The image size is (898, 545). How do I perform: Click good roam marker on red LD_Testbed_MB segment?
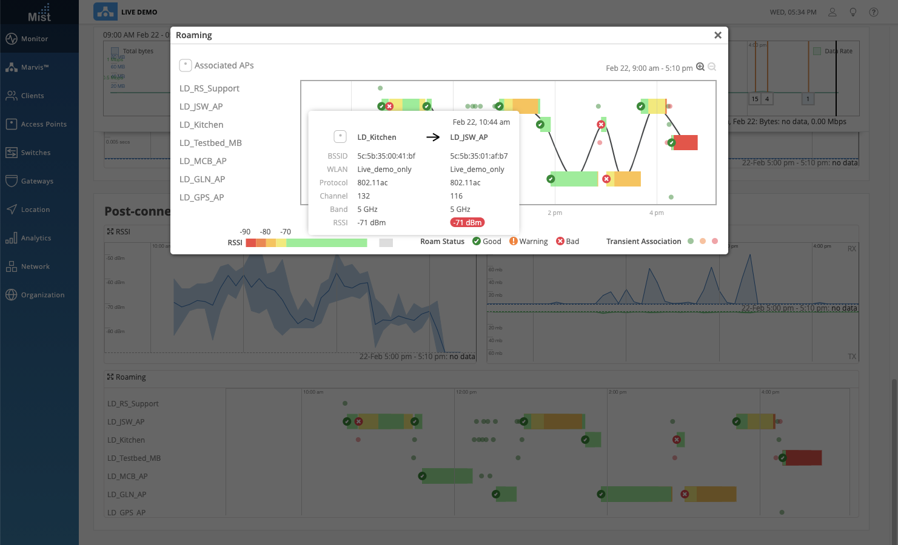[x=671, y=142]
